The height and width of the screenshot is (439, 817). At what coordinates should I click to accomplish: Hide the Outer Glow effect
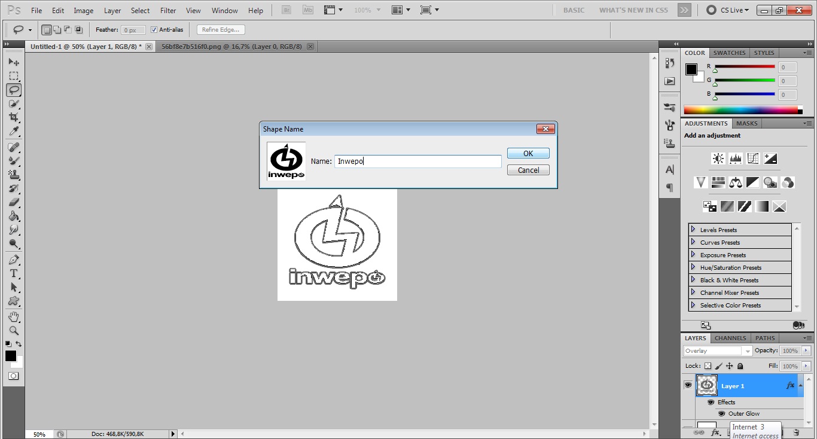tap(721, 413)
